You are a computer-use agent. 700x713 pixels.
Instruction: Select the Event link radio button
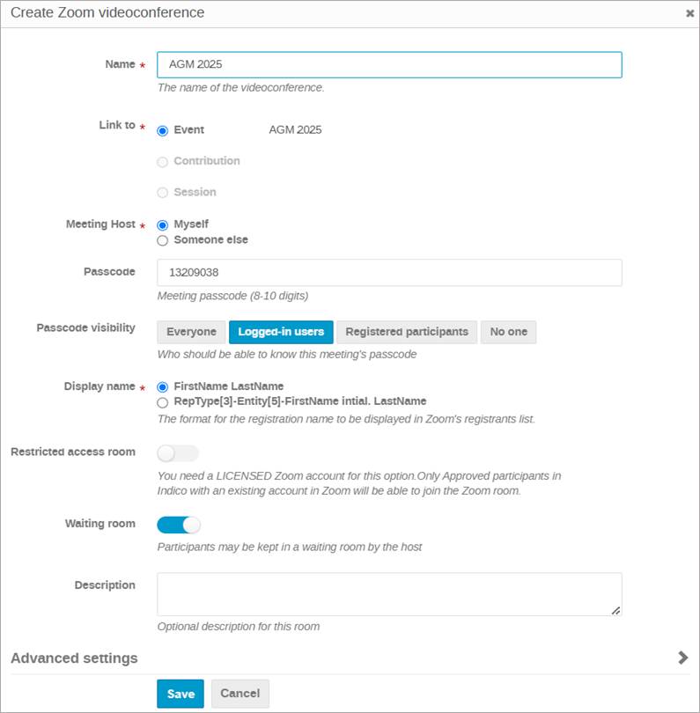click(162, 130)
